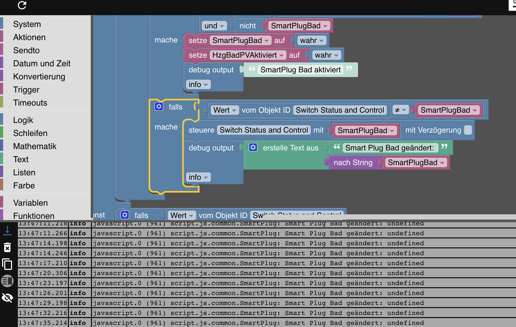Open info dropdown under SmartPlug Bad aktiviert

tap(198, 84)
